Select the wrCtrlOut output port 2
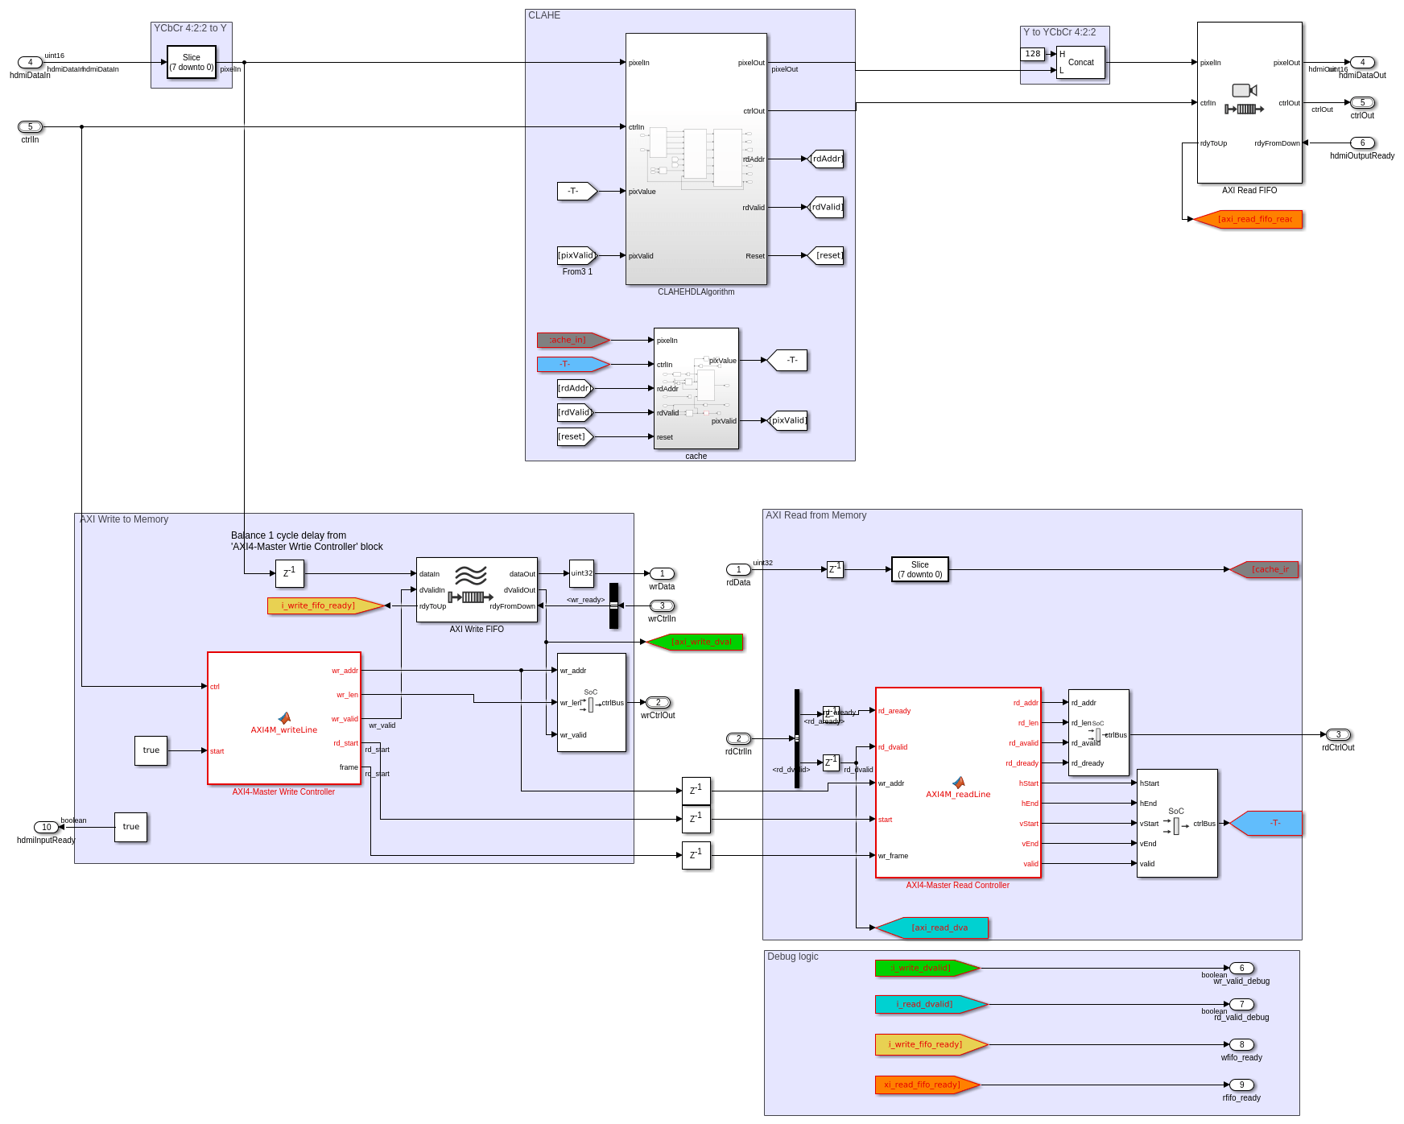The image size is (1404, 1124). 658,702
